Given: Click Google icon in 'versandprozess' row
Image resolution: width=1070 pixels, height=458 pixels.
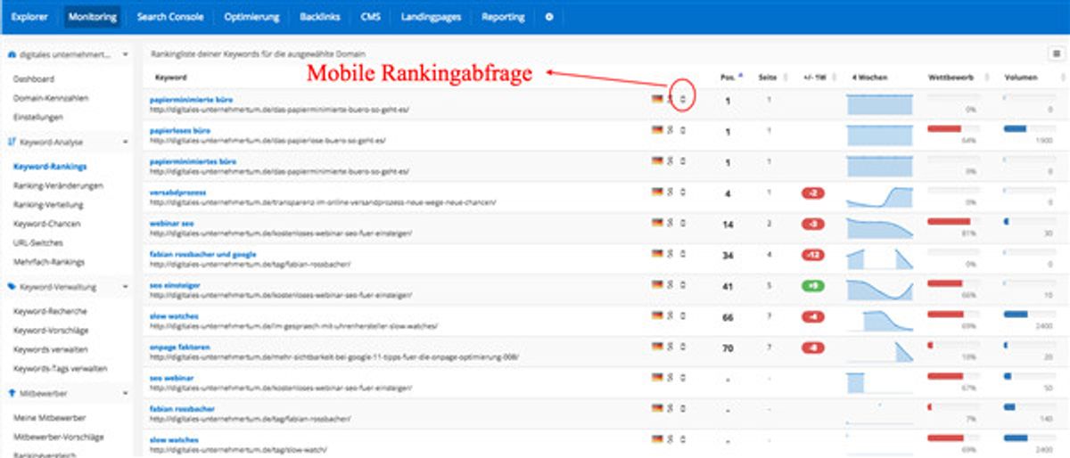Looking at the screenshot, I should coord(671,192).
